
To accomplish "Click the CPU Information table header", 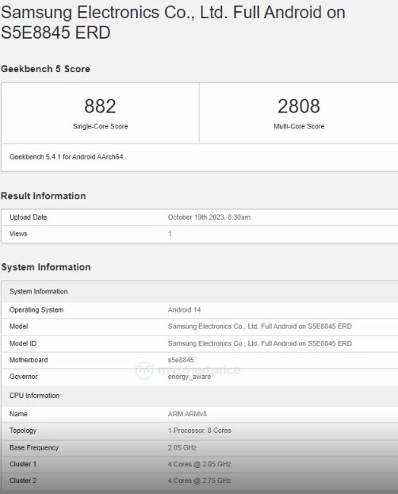I will [199, 396].
